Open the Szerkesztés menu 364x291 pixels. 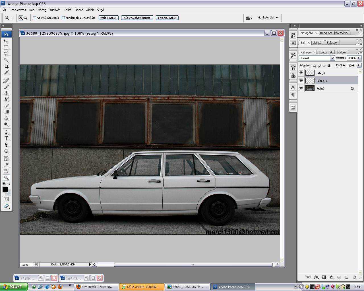pyautogui.click(x=18, y=10)
